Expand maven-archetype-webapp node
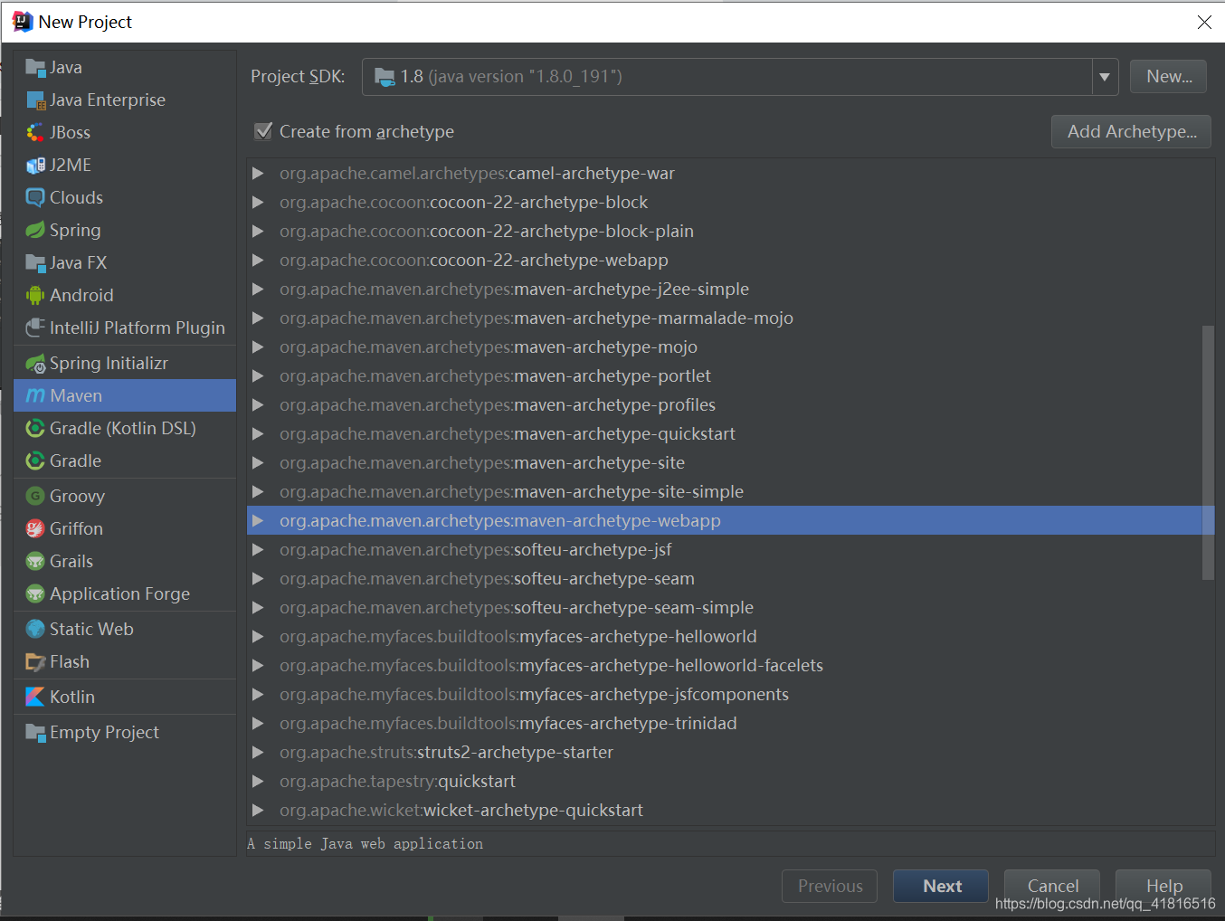Viewport: 1225px width, 921px height. tap(258, 520)
